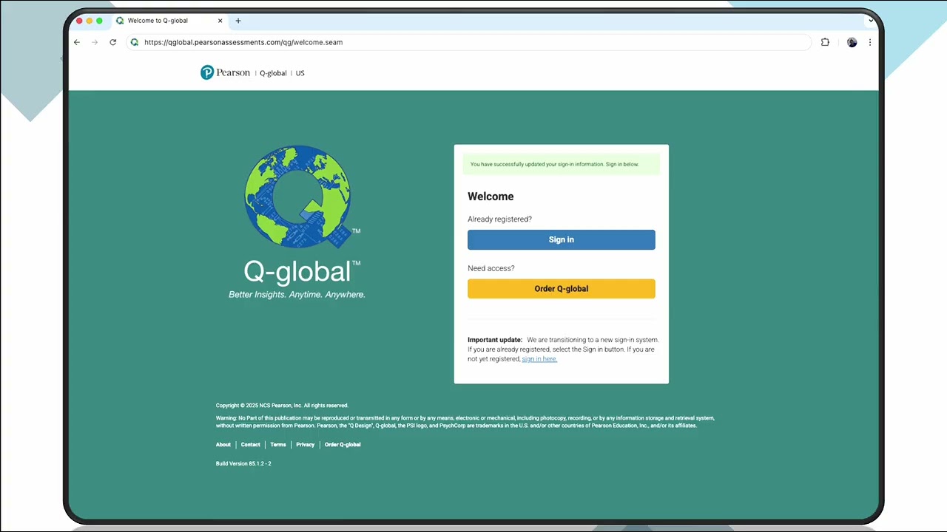Reload the page with refresh icon
947x532 pixels.
(113, 42)
